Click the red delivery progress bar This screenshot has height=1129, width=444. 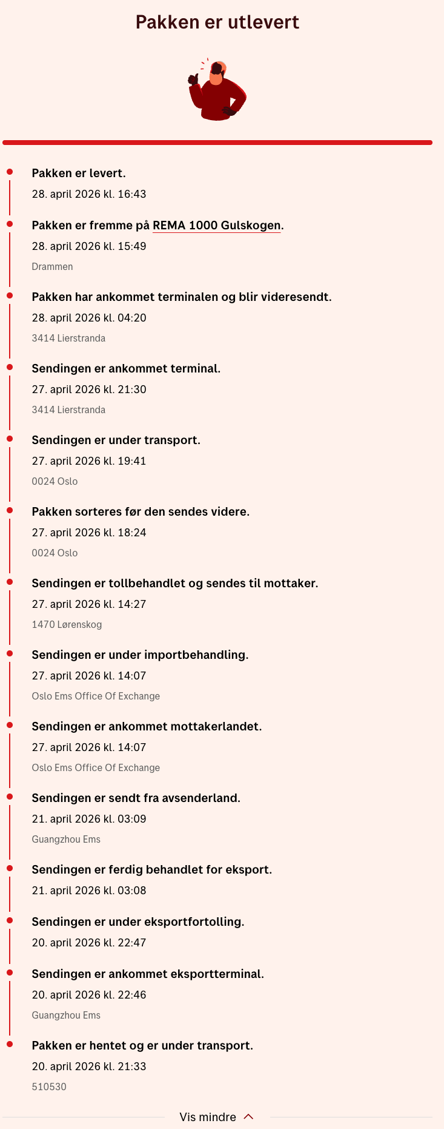pos(217,143)
